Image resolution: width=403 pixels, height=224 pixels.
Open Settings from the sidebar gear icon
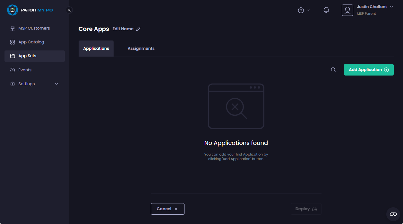[x=13, y=84]
